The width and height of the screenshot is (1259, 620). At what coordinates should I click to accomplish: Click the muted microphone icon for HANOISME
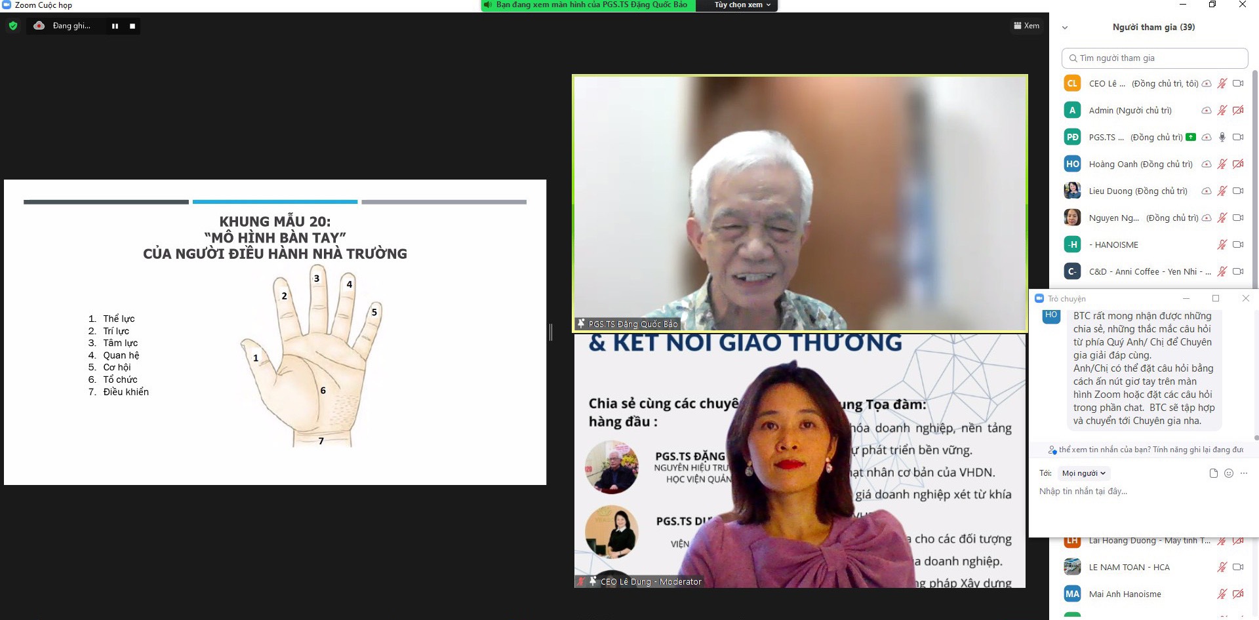click(x=1222, y=245)
